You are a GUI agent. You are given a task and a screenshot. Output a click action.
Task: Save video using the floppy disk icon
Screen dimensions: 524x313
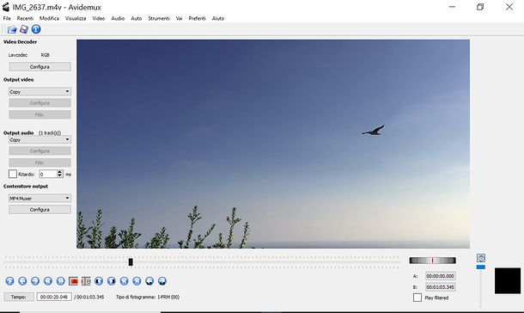click(x=24, y=29)
